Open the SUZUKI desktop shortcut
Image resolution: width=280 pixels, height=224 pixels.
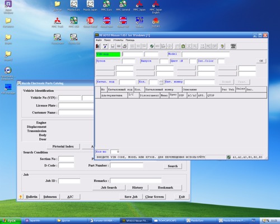pos(156,23)
